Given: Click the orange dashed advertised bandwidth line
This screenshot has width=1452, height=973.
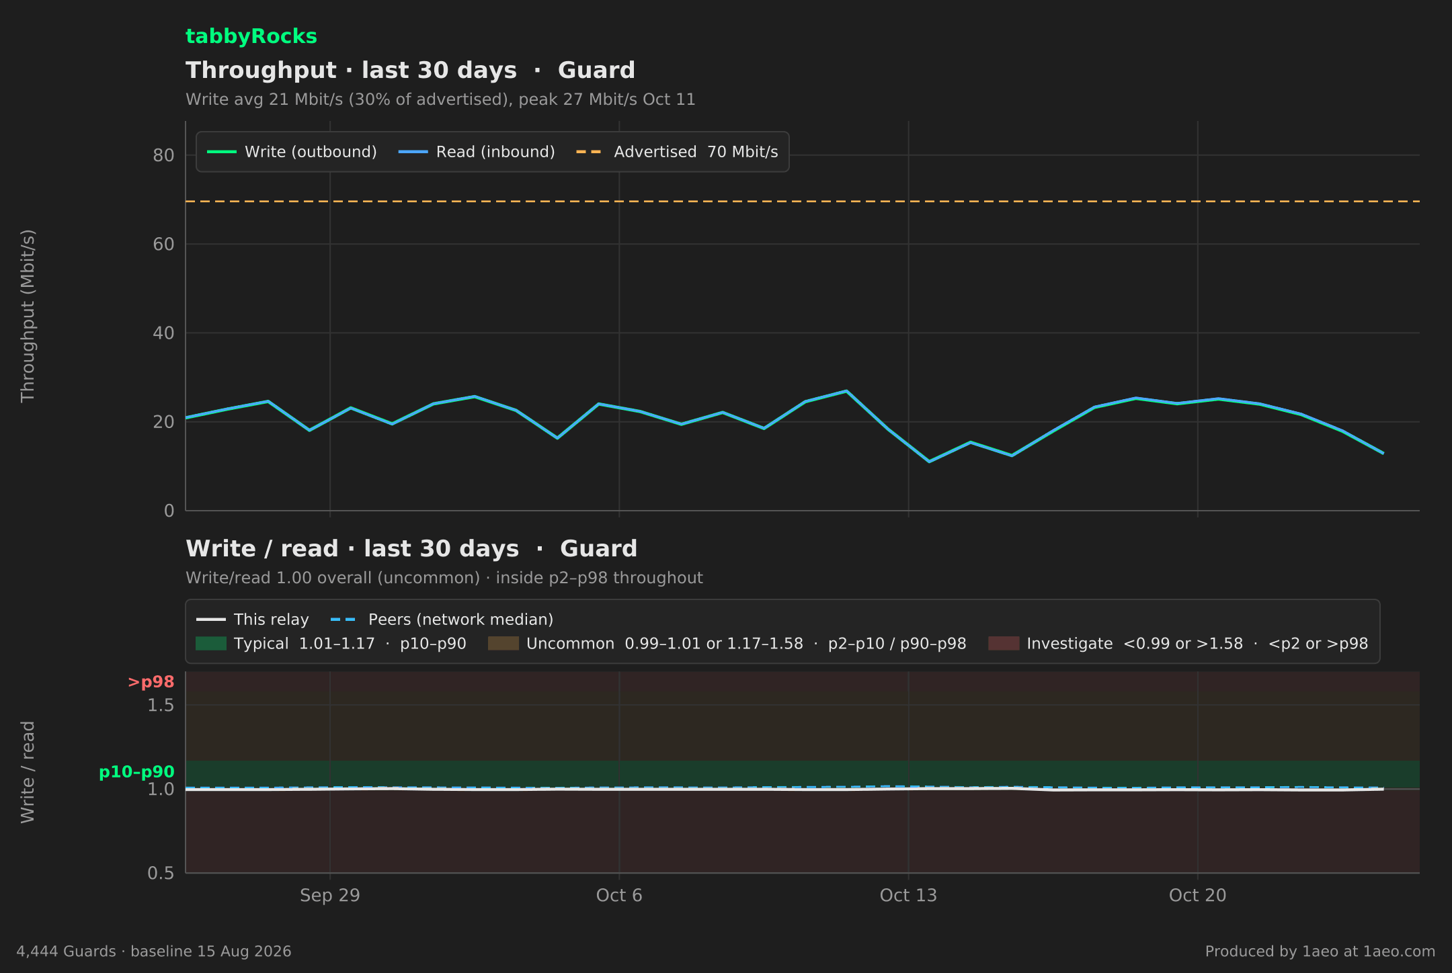Looking at the screenshot, I should click(x=803, y=201).
